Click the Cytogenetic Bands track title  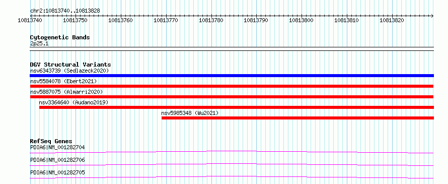click(60, 37)
